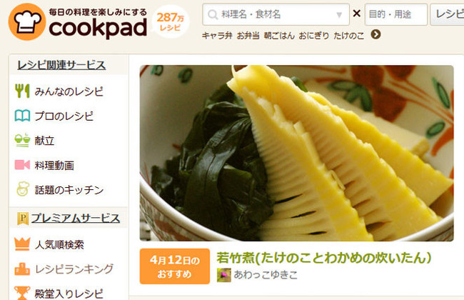Click the bamboo shoot recipe photo

pos(296,153)
